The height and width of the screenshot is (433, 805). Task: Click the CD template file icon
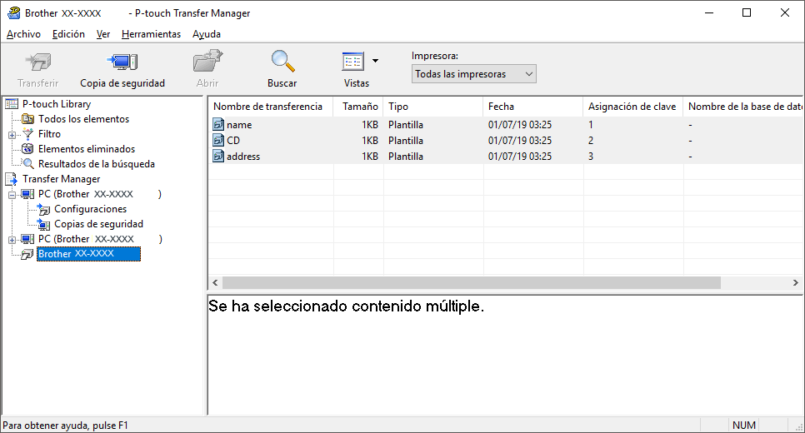tap(218, 140)
